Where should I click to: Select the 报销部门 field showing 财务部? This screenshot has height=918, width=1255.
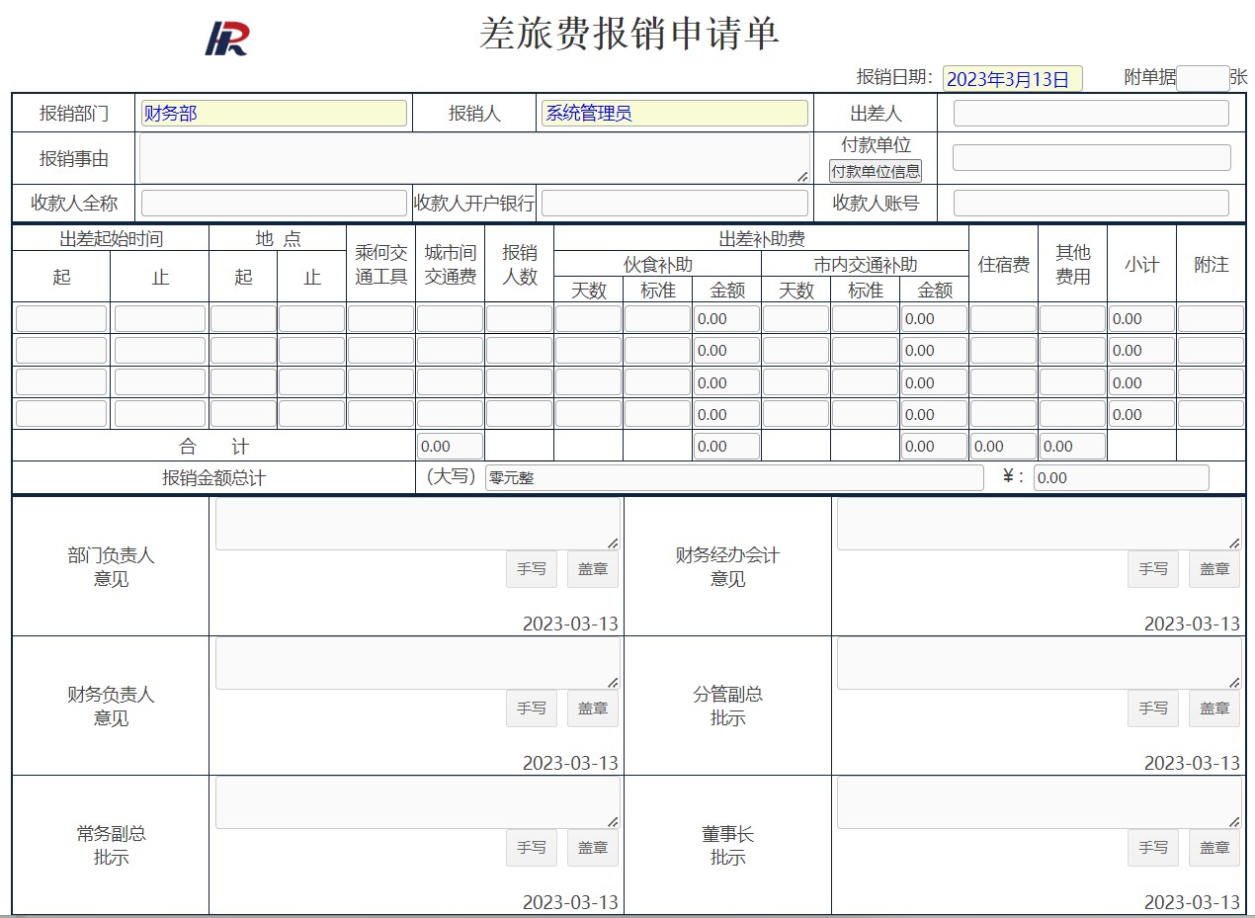click(x=274, y=114)
